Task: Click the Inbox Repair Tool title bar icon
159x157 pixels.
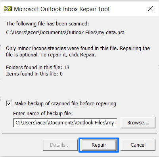Action: [8, 9]
